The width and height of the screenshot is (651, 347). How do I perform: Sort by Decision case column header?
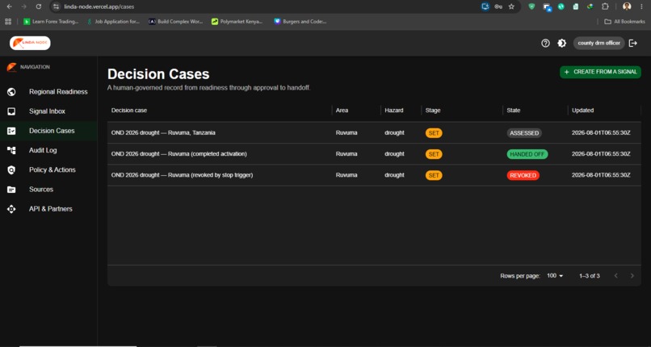coord(129,111)
